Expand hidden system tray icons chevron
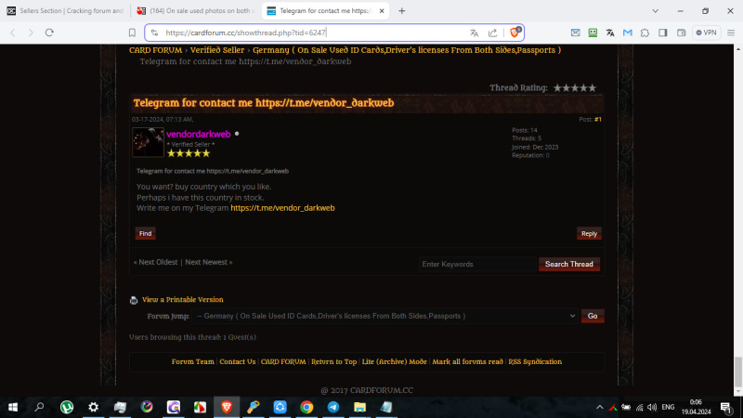Viewport: 743px width, 418px height. click(599, 407)
